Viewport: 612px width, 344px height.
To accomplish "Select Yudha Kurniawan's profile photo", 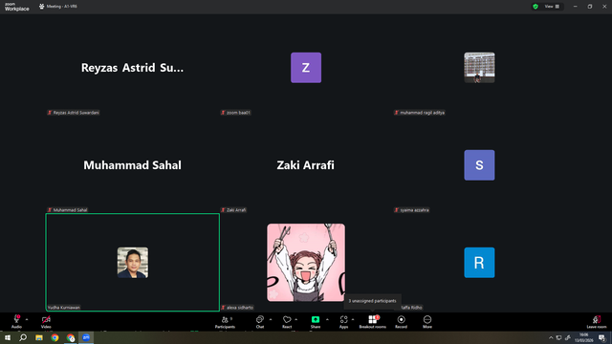I will pyautogui.click(x=133, y=263).
